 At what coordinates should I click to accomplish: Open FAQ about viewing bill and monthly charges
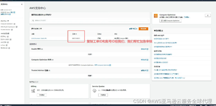163,54
